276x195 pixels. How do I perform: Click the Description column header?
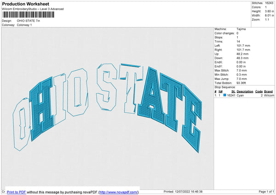245,92
